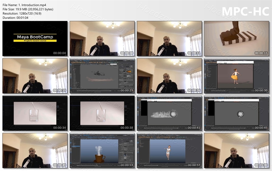272x171 pixels.
Task: Click the Resolution 1280x720 (16:9) line
Action: click(22, 13)
